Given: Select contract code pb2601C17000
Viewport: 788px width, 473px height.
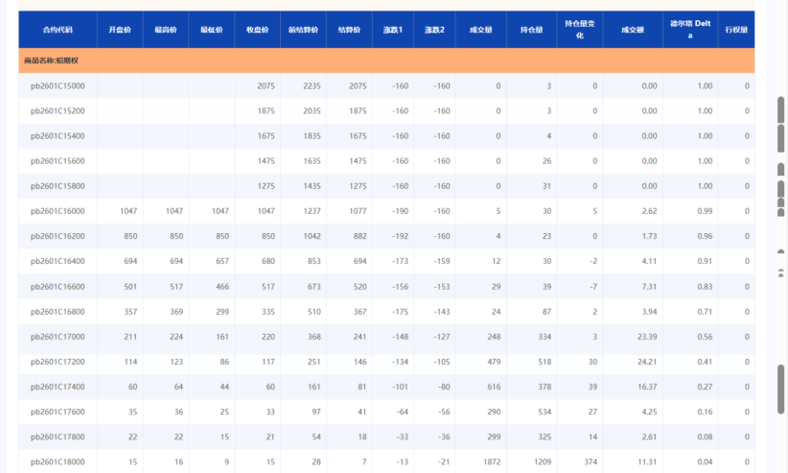Looking at the screenshot, I should pos(58,337).
